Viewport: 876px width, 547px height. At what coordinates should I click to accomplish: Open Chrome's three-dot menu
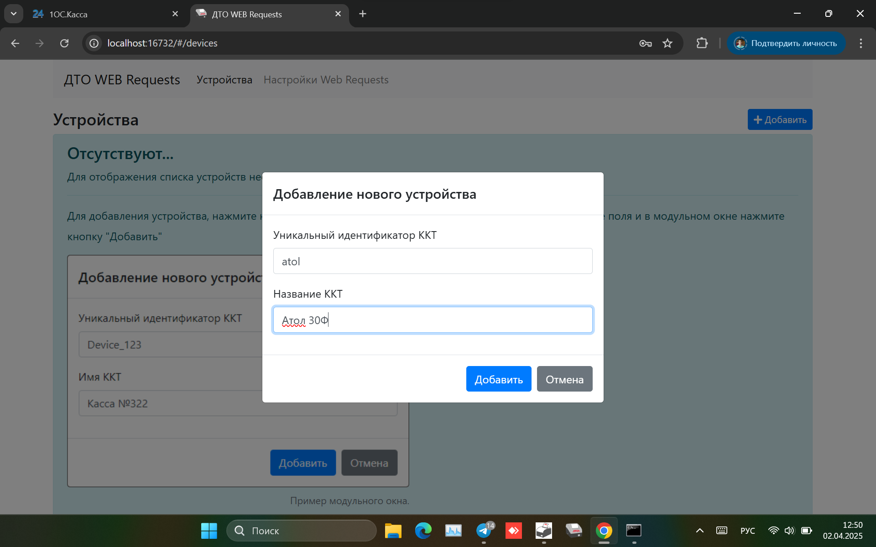[x=860, y=43]
